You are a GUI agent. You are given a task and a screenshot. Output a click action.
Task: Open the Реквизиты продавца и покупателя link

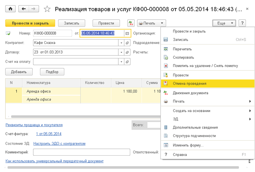[x=34, y=125]
